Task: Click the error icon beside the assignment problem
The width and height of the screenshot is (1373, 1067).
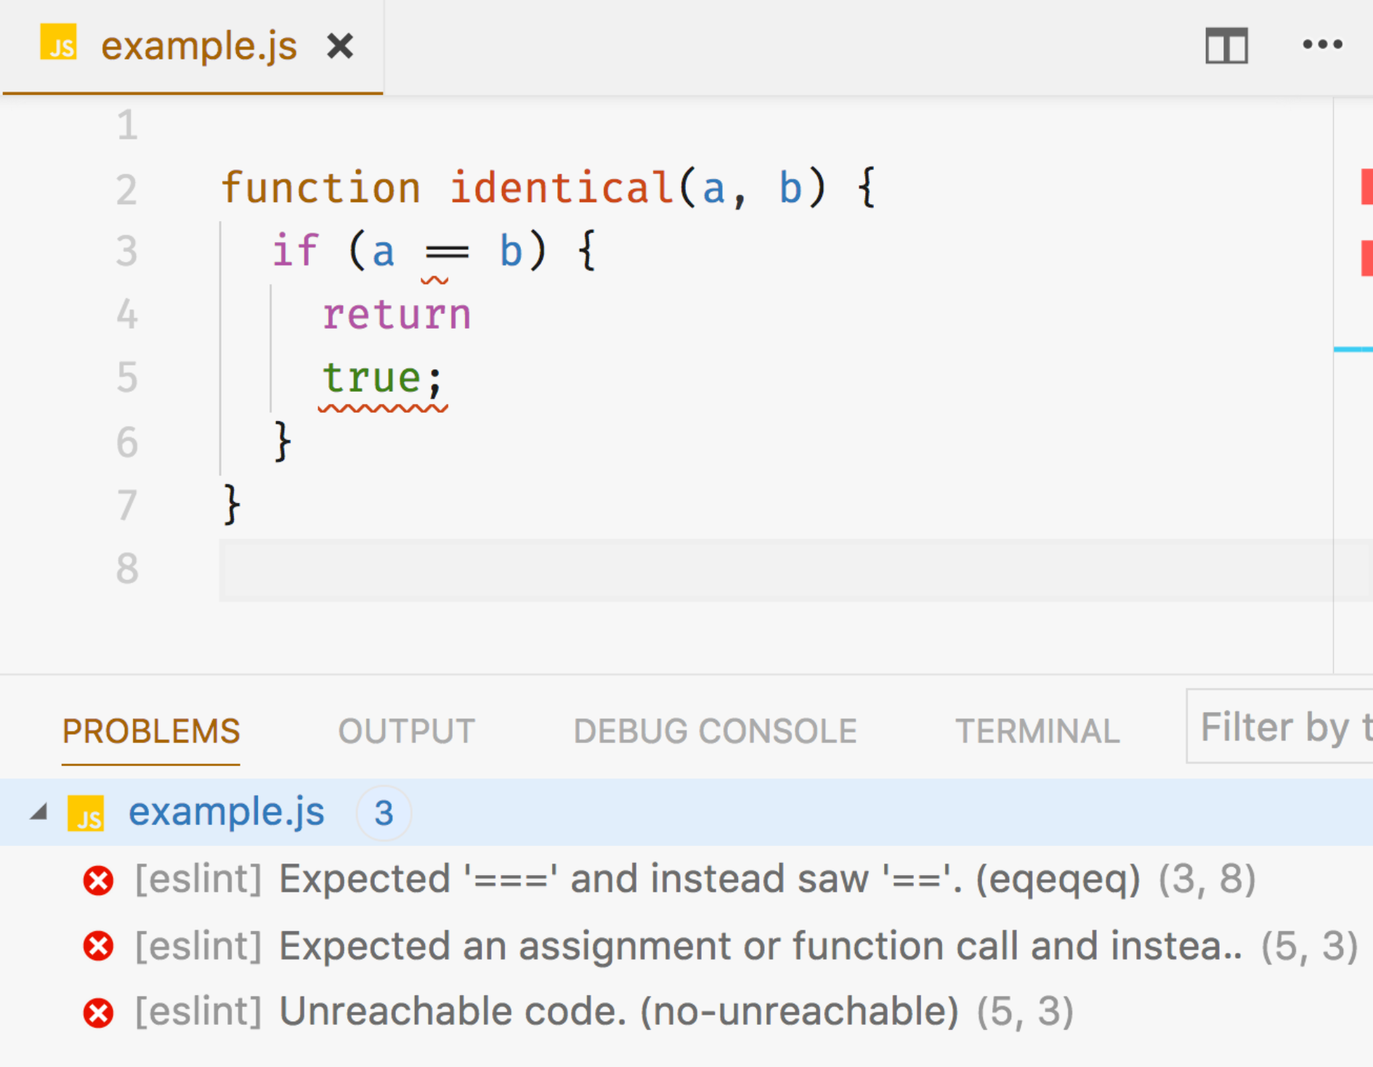Action: (98, 945)
